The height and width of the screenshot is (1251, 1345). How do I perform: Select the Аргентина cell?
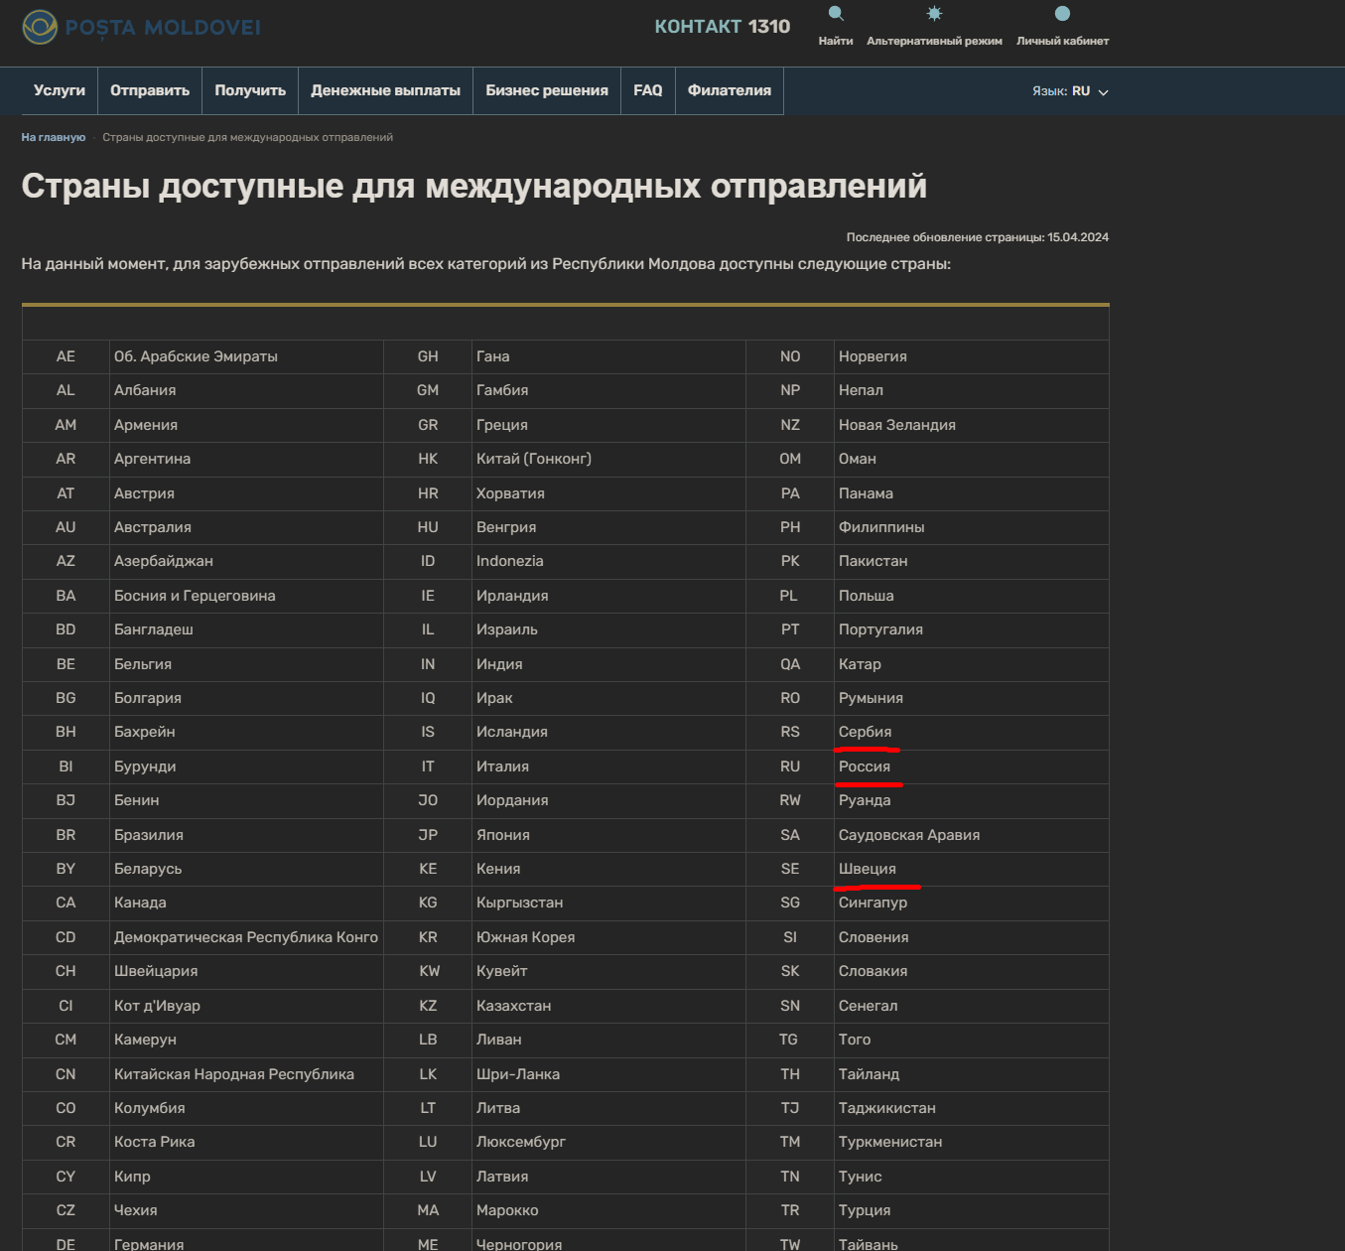point(246,459)
